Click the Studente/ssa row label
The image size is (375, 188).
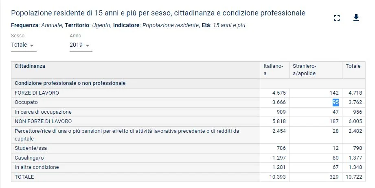click(x=31, y=148)
